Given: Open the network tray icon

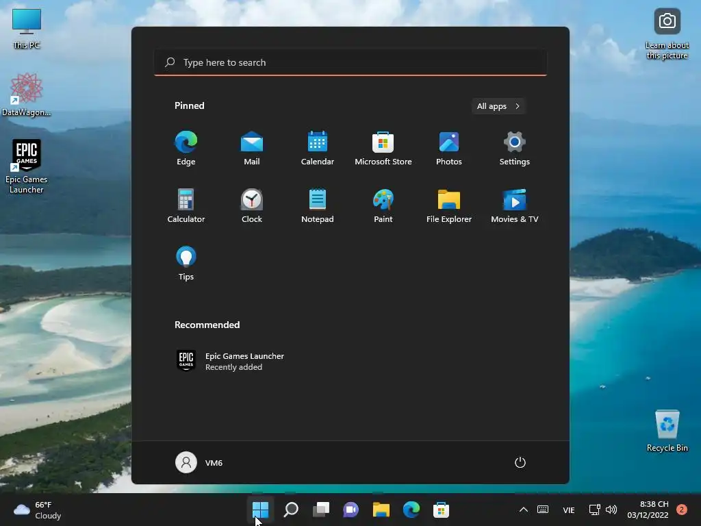Looking at the screenshot, I should (x=594, y=510).
